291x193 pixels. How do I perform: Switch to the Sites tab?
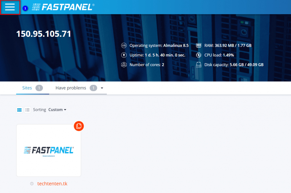point(27,88)
